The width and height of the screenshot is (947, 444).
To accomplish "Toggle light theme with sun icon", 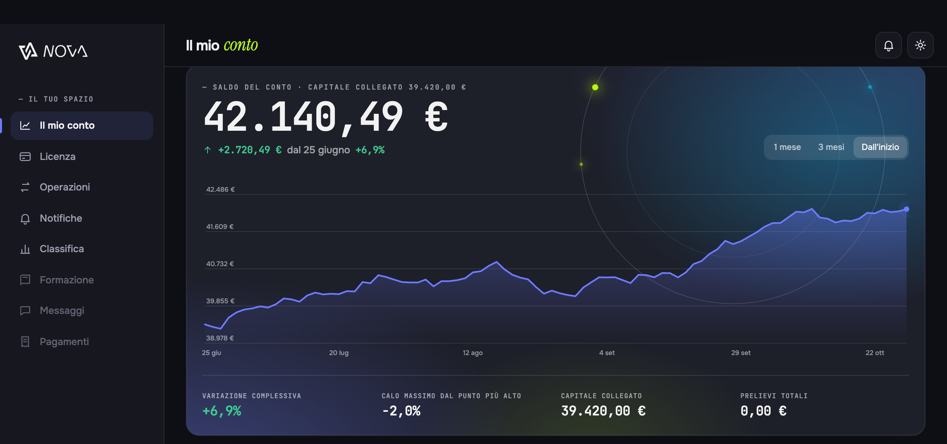I will coord(920,45).
